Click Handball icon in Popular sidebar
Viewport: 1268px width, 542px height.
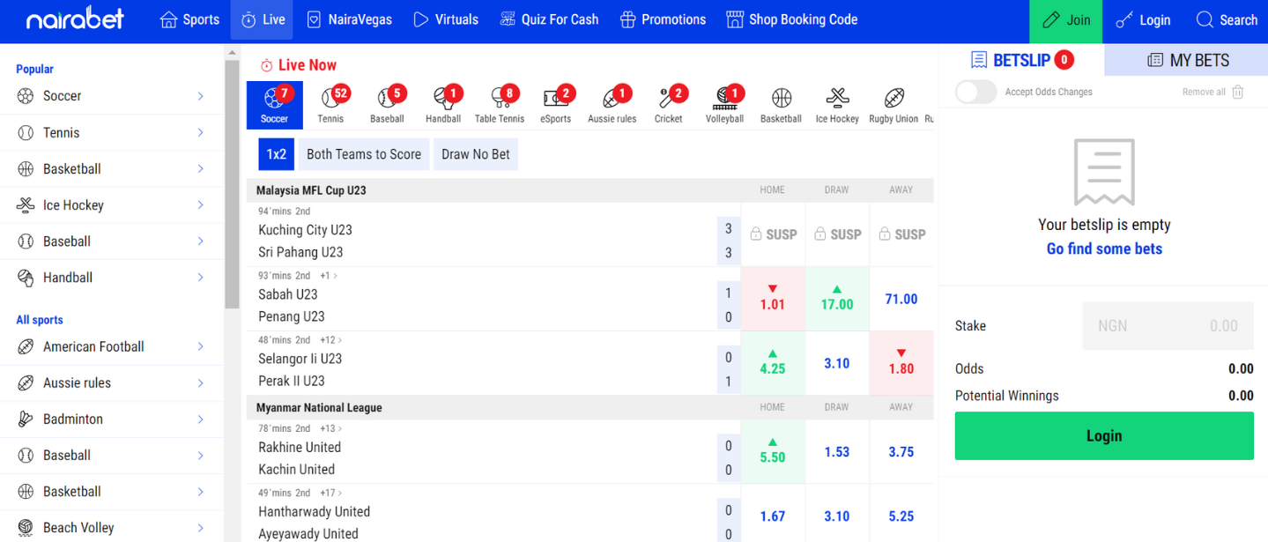point(26,278)
